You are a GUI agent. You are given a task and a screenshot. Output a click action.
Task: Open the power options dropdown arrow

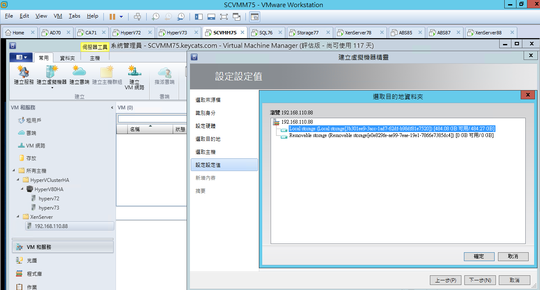121,17
